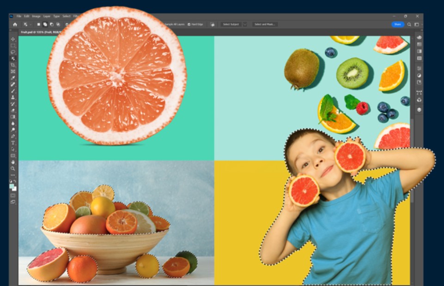Swap foreground and background colors
The width and height of the screenshot is (444, 286).
[x=15, y=181]
